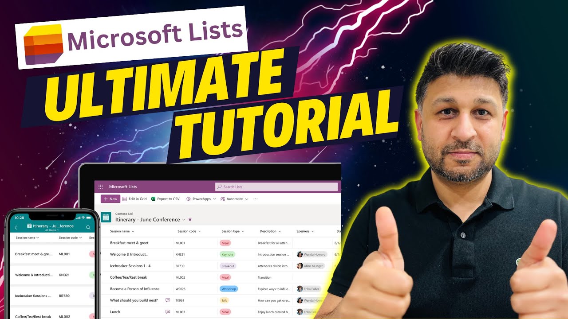This screenshot has height=319, width=568.
Task: Tap the back arrow on phone
Action: (x=16, y=227)
